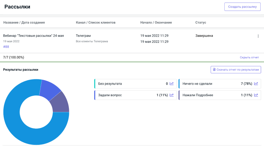Click Создать рассылку button
This screenshot has height=146, width=264.
[242, 7]
